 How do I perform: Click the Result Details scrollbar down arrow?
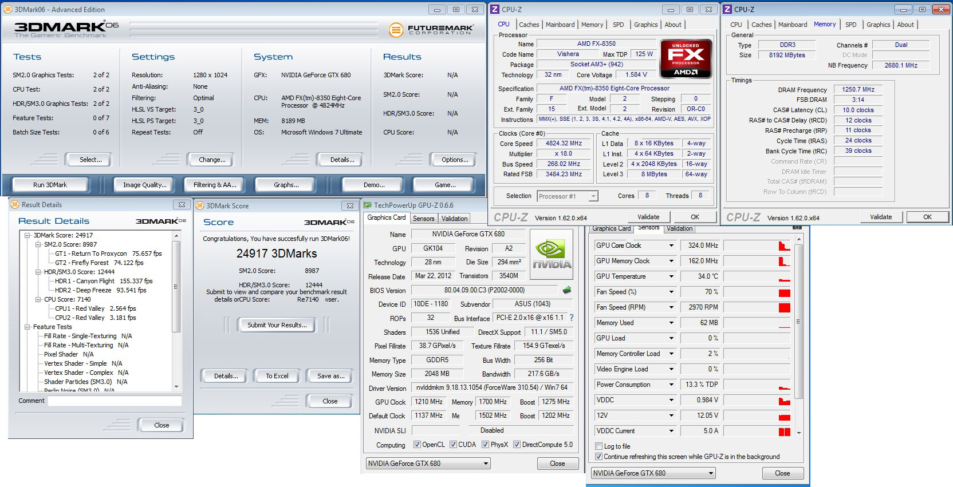[176, 386]
